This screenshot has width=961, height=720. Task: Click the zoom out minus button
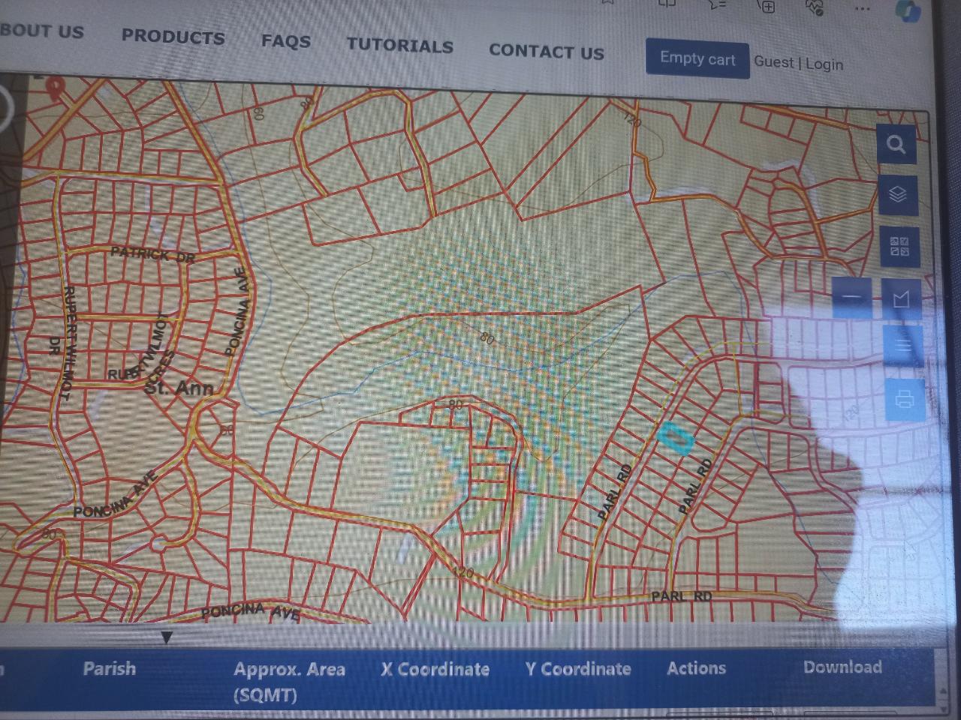coord(851,297)
